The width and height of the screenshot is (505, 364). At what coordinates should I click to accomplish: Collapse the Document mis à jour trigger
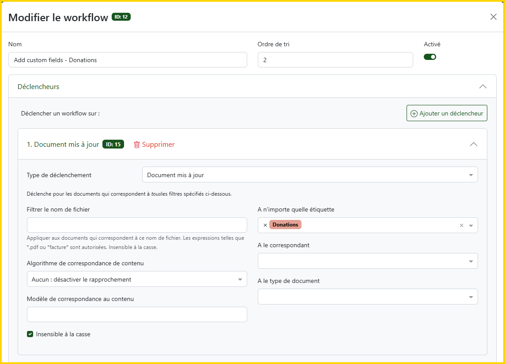tap(473, 144)
